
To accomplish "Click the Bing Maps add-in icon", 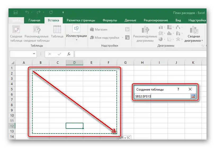I will (127, 29).
